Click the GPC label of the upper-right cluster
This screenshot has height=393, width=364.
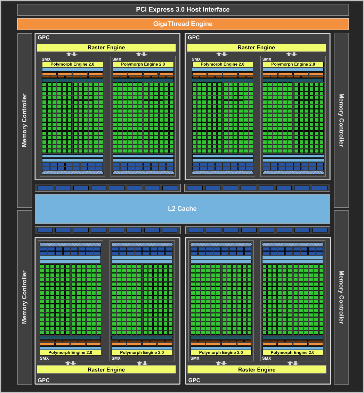point(194,38)
